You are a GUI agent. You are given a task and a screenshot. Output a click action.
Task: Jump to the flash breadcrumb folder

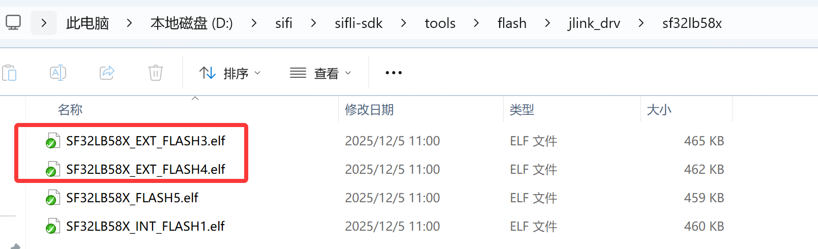point(512,23)
